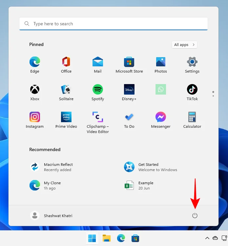Click the OneDrive cloud tray icon

coord(215,238)
